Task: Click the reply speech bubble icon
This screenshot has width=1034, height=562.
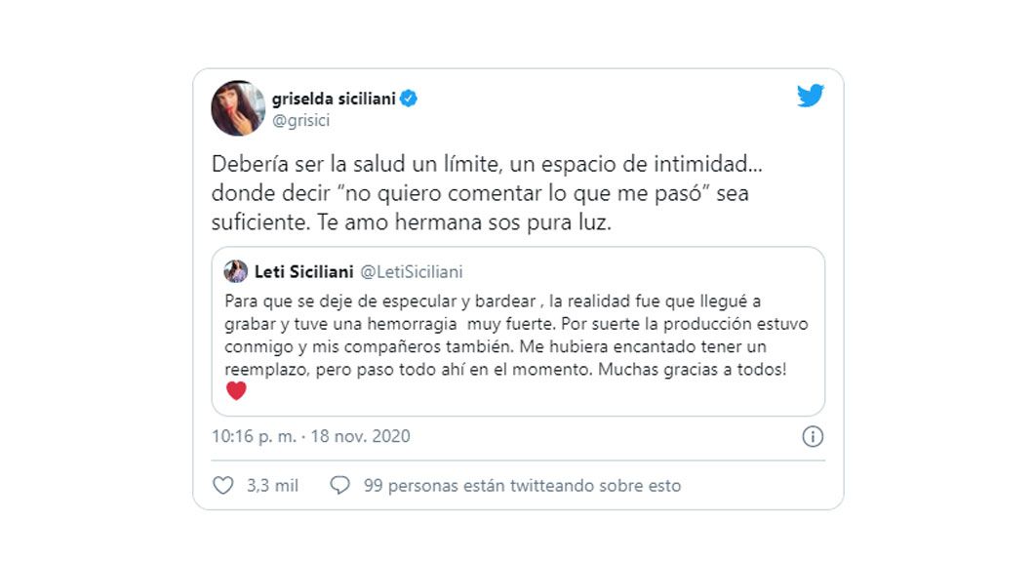Action: pos(339,485)
